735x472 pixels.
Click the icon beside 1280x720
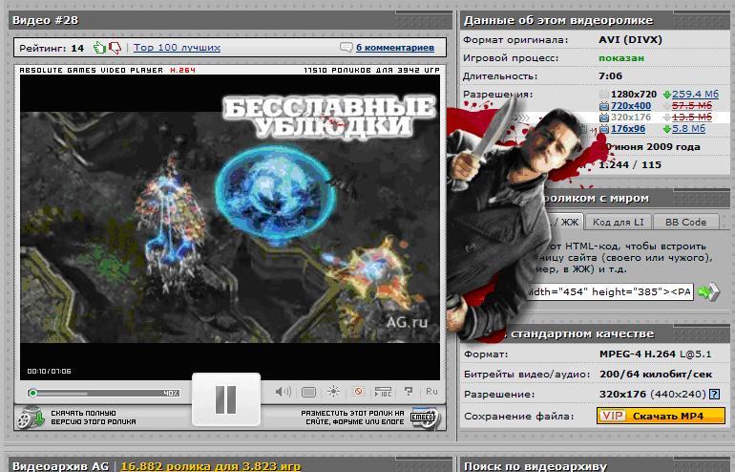coord(604,95)
